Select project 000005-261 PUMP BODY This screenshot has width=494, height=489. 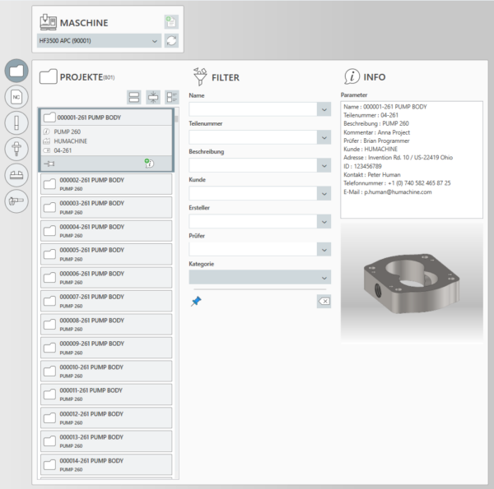click(105, 254)
